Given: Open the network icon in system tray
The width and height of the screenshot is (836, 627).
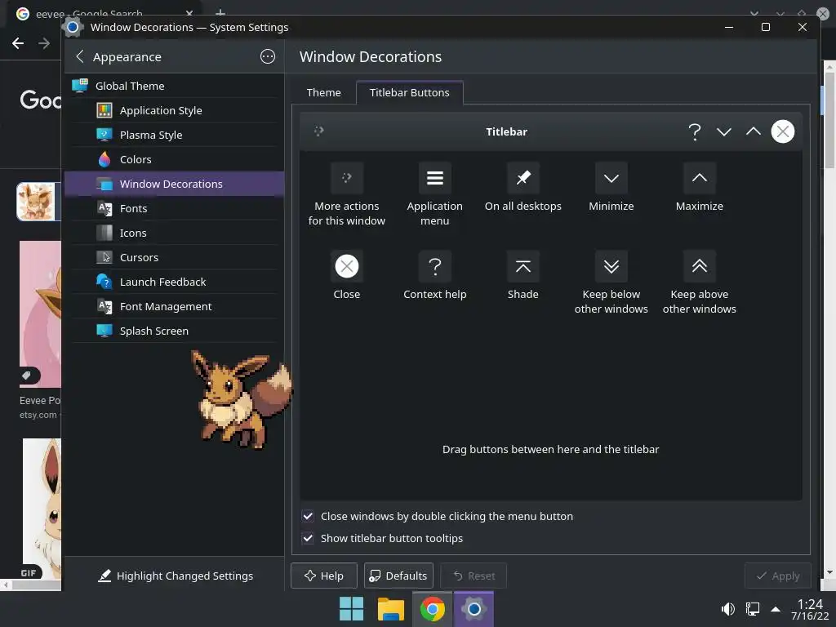Looking at the screenshot, I should [x=752, y=609].
